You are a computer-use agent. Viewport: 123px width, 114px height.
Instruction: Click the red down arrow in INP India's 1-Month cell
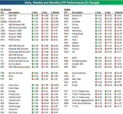[115, 37]
